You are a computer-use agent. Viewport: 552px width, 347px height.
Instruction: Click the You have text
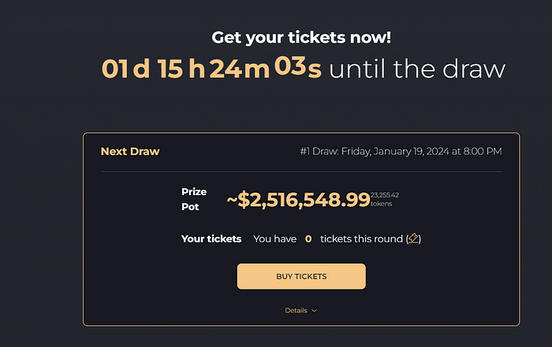[x=275, y=239]
